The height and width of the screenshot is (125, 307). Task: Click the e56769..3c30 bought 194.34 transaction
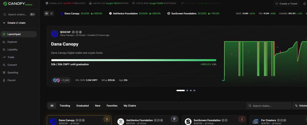click(x=109, y=3)
